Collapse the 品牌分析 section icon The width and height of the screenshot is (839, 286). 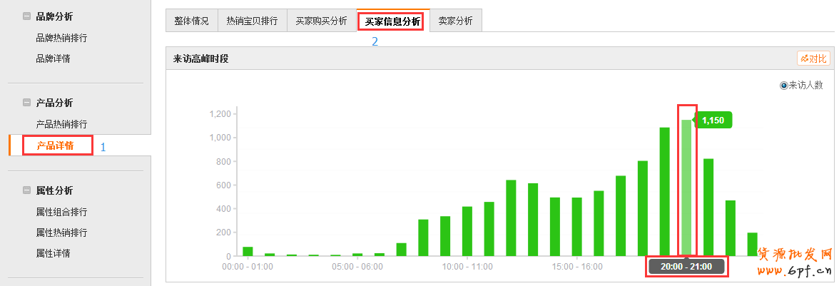coord(26,16)
